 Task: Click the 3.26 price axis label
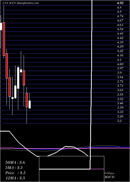(x=120, y=116)
